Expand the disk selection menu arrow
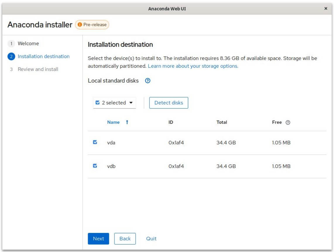This screenshot has height=252, width=334. pos(131,103)
